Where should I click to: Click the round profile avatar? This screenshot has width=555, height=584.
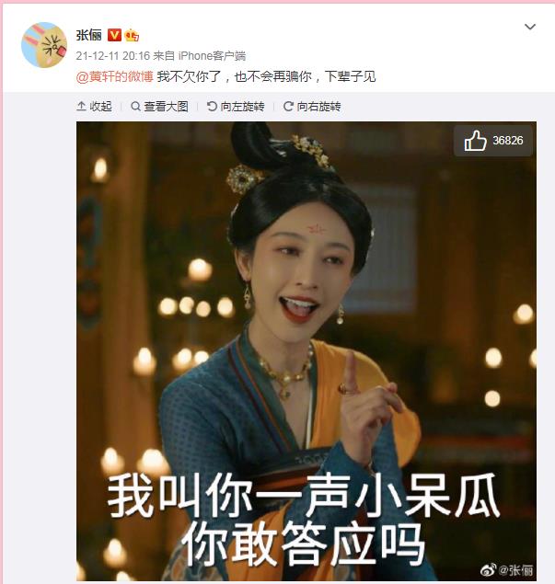(44, 45)
